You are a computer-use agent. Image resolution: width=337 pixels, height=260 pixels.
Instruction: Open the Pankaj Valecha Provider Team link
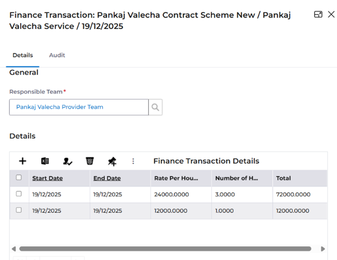60,107
